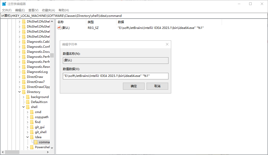The width and height of the screenshot is (268, 155).
Task: Expand the cmd key
Action: [27, 112]
